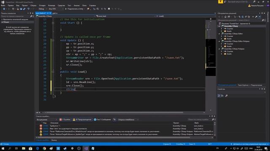Click the error list search magnifier icon

coord(213,120)
